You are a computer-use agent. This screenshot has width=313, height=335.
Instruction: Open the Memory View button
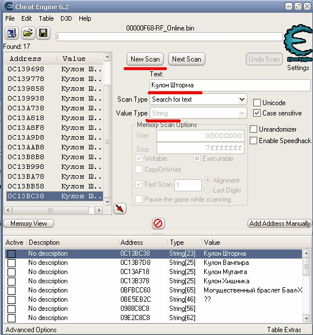tap(29, 224)
